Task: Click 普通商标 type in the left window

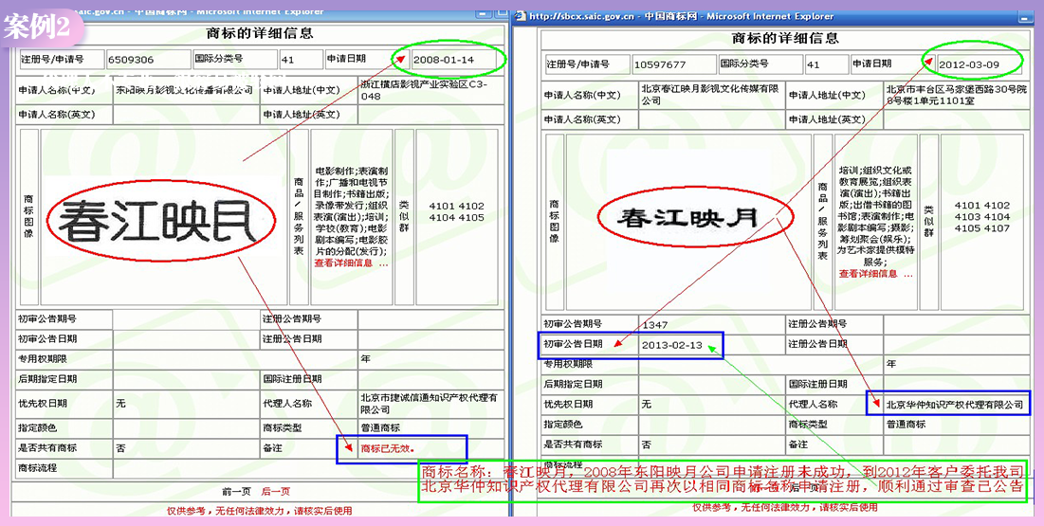Action: [380, 427]
